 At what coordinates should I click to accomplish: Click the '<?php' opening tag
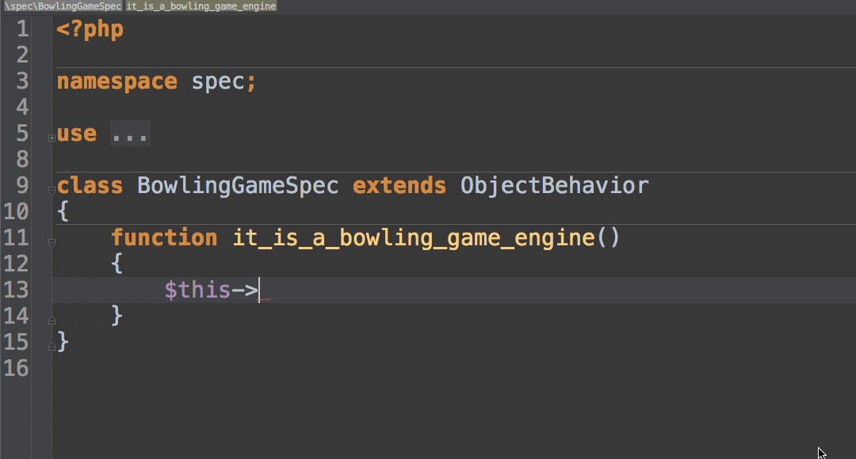pyautogui.click(x=90, y=29)
